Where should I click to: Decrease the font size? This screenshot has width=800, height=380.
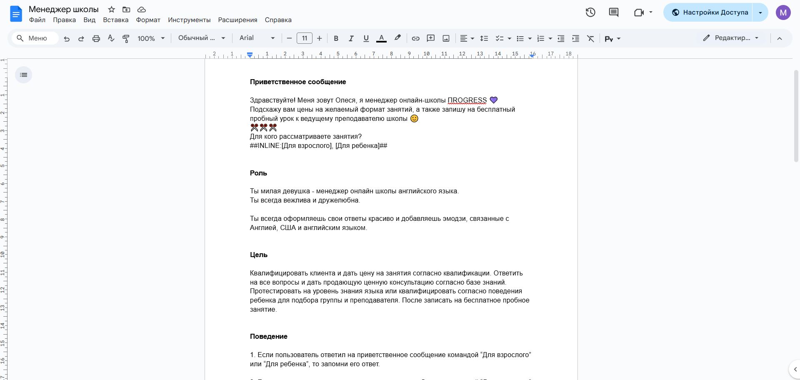pos(289,38)
